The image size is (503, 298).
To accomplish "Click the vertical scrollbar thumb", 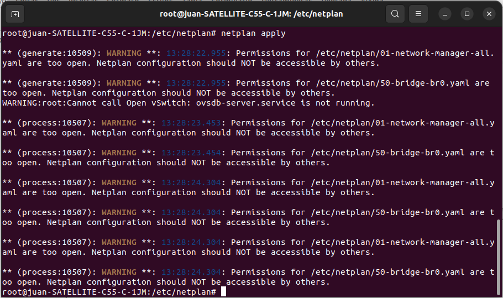I will 498,257.
